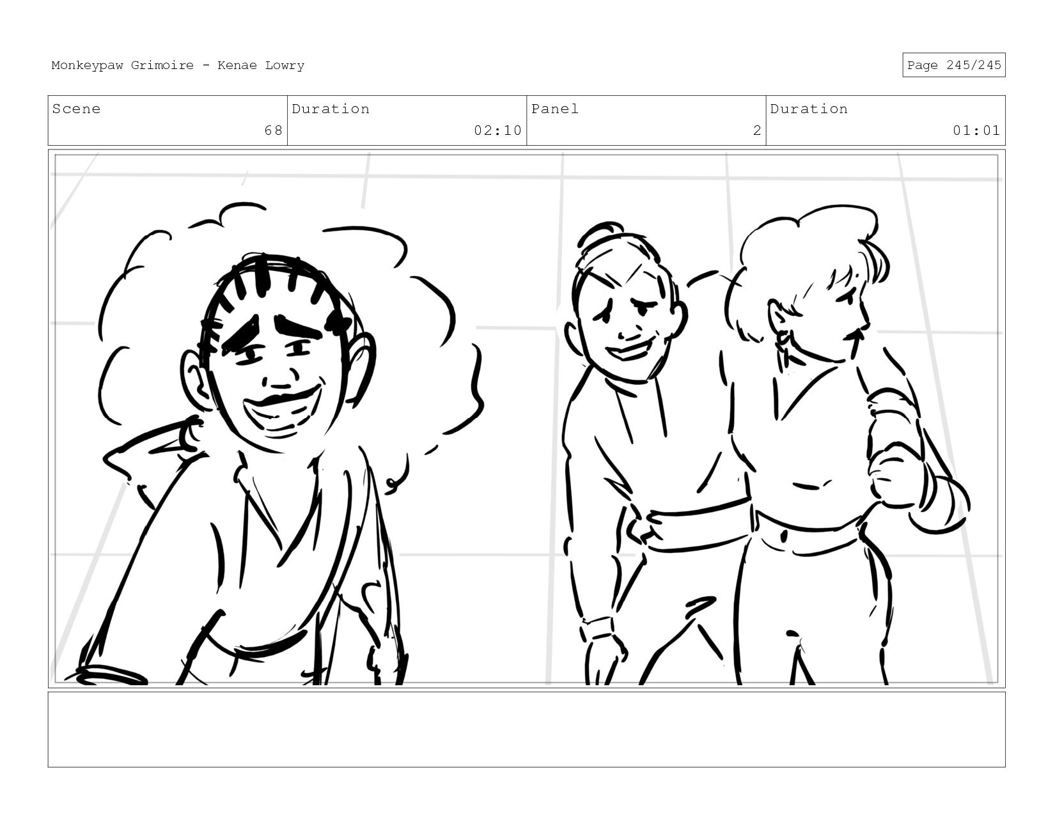Viewport: 1055px width, 815px height.
Task: Click the 'Panel' label
Action: (x=554, y=109)
